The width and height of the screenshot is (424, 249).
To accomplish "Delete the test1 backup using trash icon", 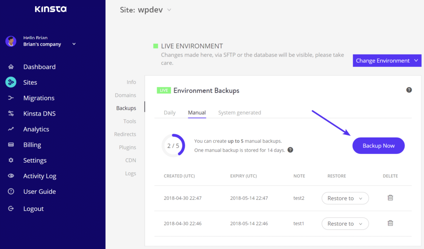I will (390, 223).
